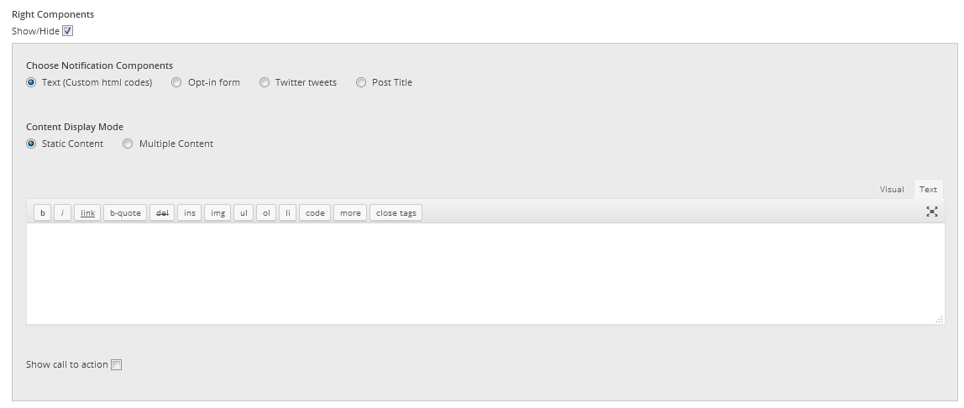Click the del strikethrough button

[x=162, y=212]
